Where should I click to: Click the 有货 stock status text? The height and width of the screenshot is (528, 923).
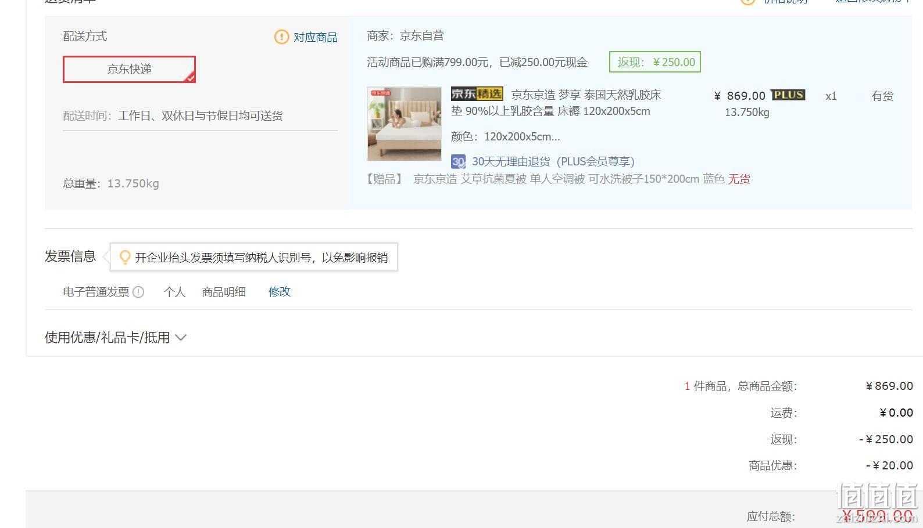[x=882, y=96]
